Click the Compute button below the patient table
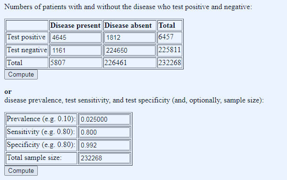The height and width of the screenshot is (180, 287). (x=21, y=75)
